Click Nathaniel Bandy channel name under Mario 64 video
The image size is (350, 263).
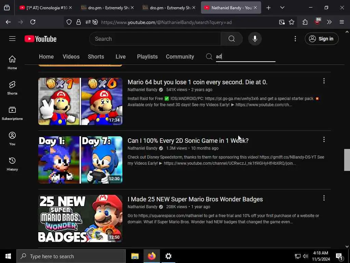click(143, 90)
